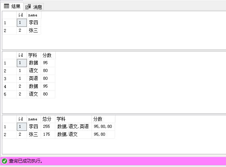
Task: Select the 总分 column header in the third grid
Action: click(47, 119)
